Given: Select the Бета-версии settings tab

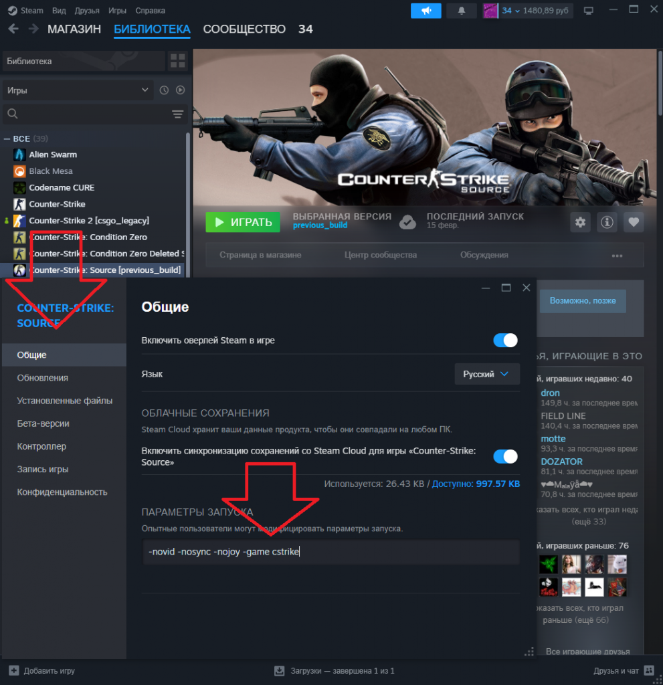Looking at the screenshot, I should [x=43, y=423].
